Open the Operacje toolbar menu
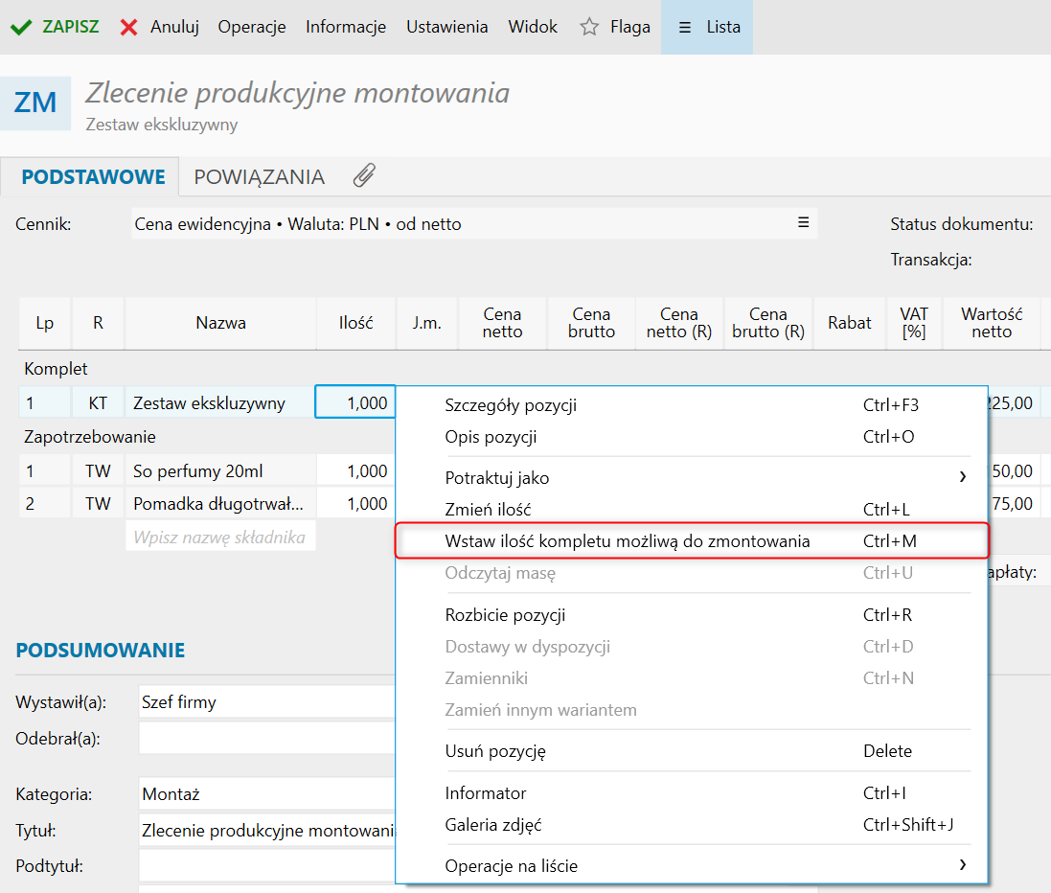Image resolution: width=1051 pixels, height=893 pixels. pyautogui.click(x=252, y=27)
